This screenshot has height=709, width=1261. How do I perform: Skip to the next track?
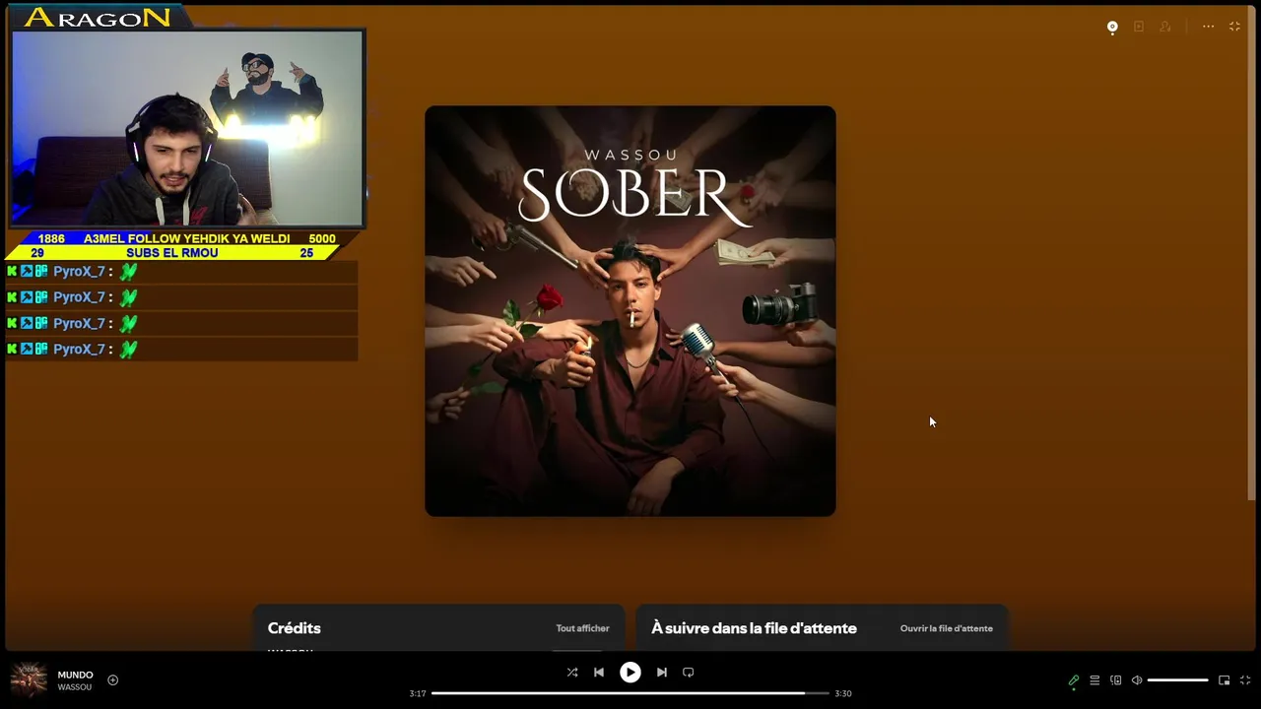click(x=662, y=673)
